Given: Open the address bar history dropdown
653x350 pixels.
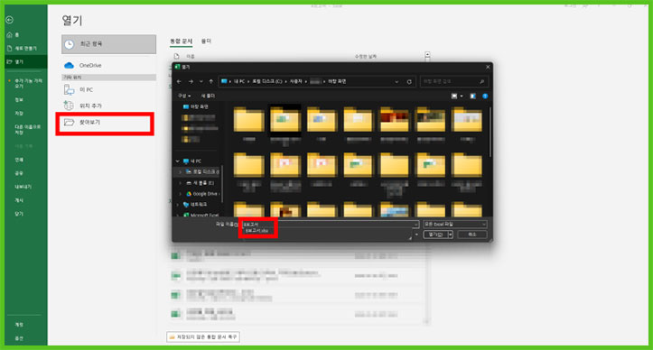Looking at the screenshot, I should (x=396, y=82).
